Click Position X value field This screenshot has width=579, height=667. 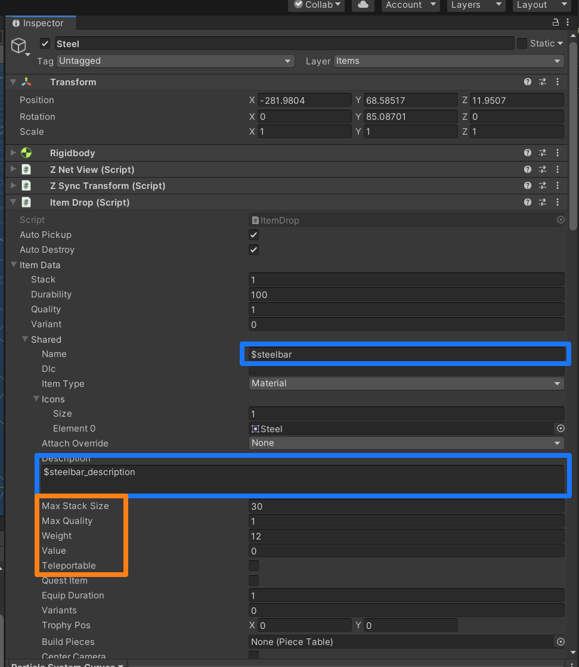(x=305, y=100)
